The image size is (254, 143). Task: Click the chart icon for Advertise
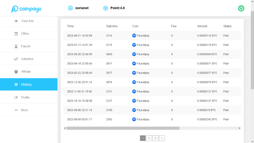click(16, 59)
